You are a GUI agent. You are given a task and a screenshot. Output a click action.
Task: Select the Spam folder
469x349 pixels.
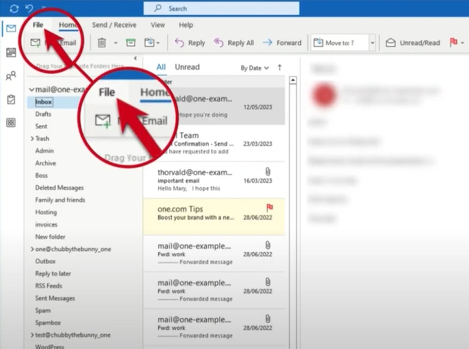point(42,310)
